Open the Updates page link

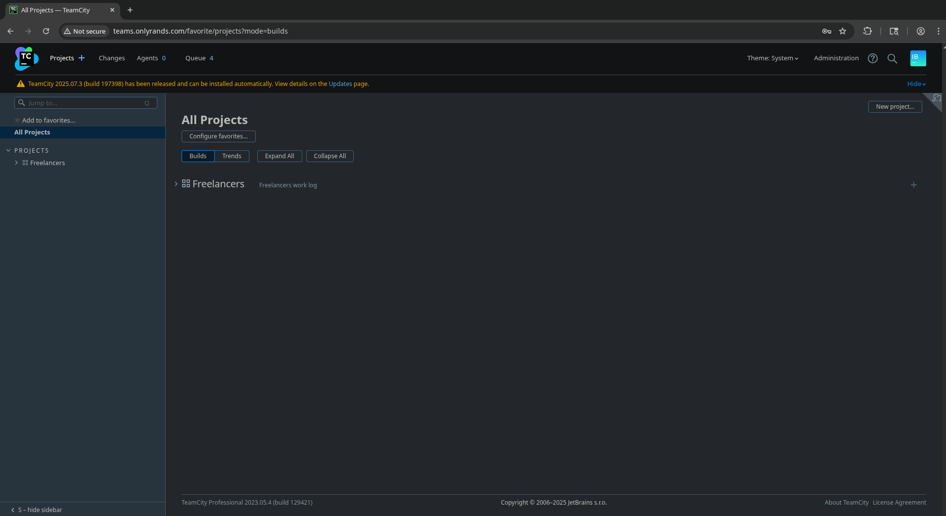[x=340, y=84]
